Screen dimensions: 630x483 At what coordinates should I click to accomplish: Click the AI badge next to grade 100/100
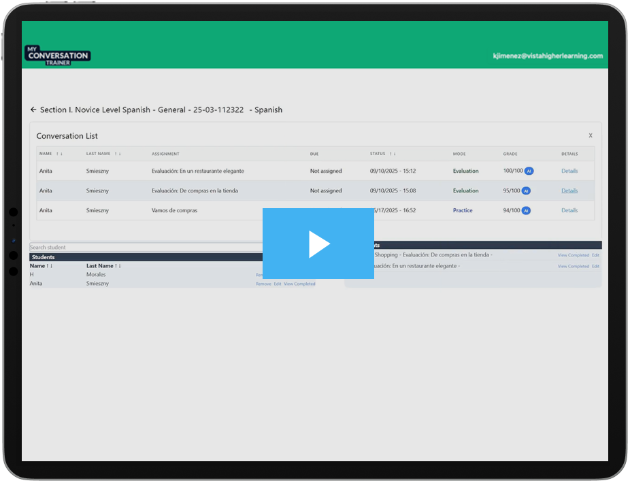[x=528, y=171]
